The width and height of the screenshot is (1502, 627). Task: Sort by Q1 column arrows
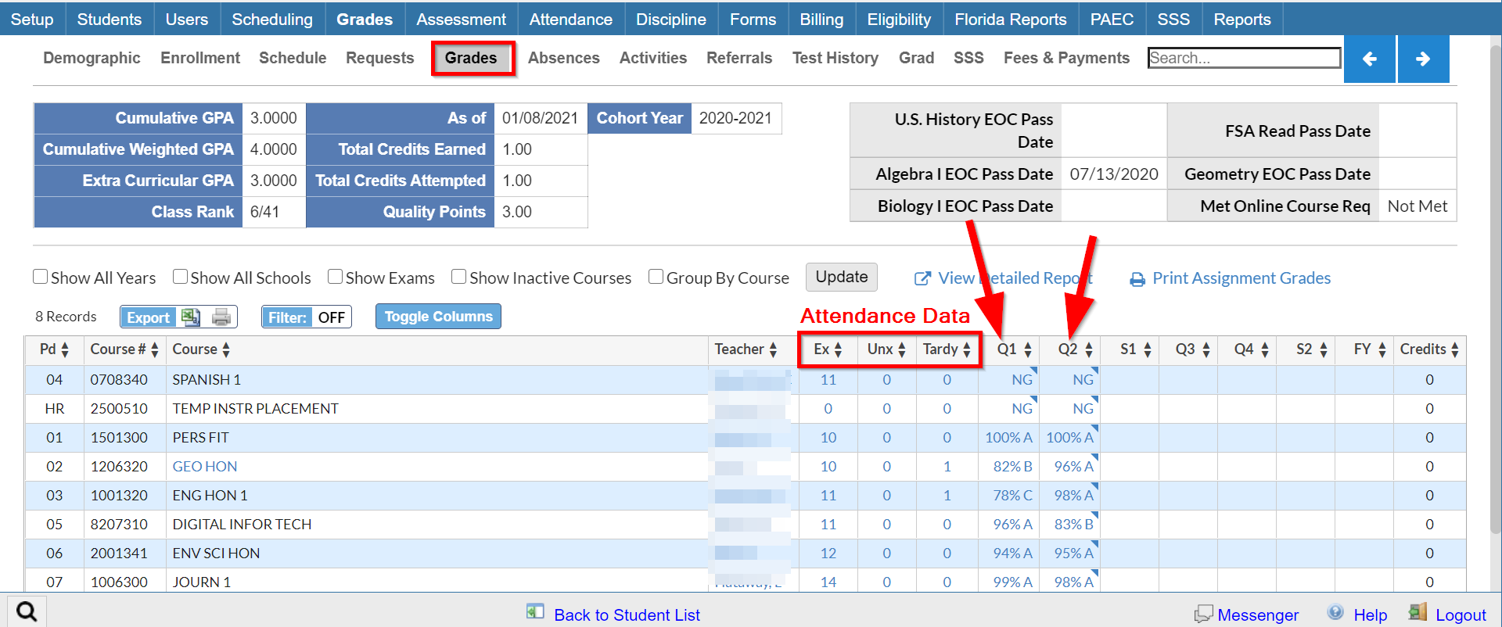[1028, 349]
